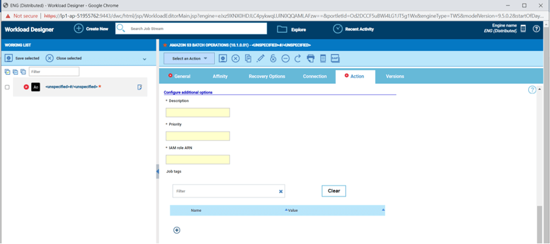Click the engine device icon beside Engine name
The height and width of the screenshot is (244, 550).
coord(523,29)
